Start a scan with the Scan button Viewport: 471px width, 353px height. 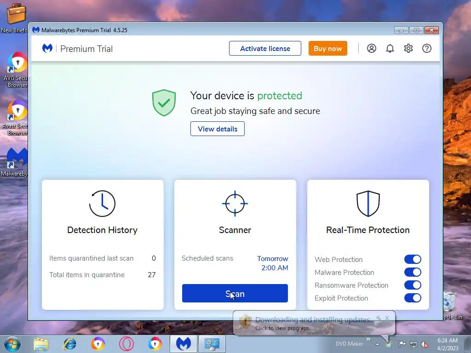pos(235,293)
